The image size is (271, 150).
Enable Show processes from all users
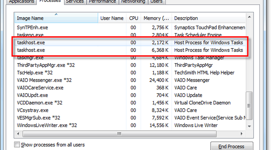click(x=17, y=145)
